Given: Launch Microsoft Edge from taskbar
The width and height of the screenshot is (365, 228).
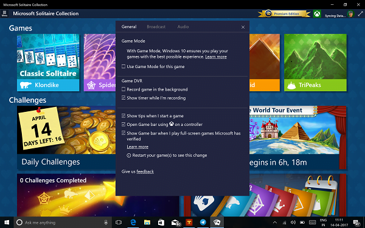Looking at the screenshot, I should point(133,223).
